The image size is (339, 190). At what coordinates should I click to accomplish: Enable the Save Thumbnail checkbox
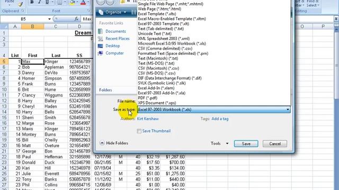click(x=139, y=131)
